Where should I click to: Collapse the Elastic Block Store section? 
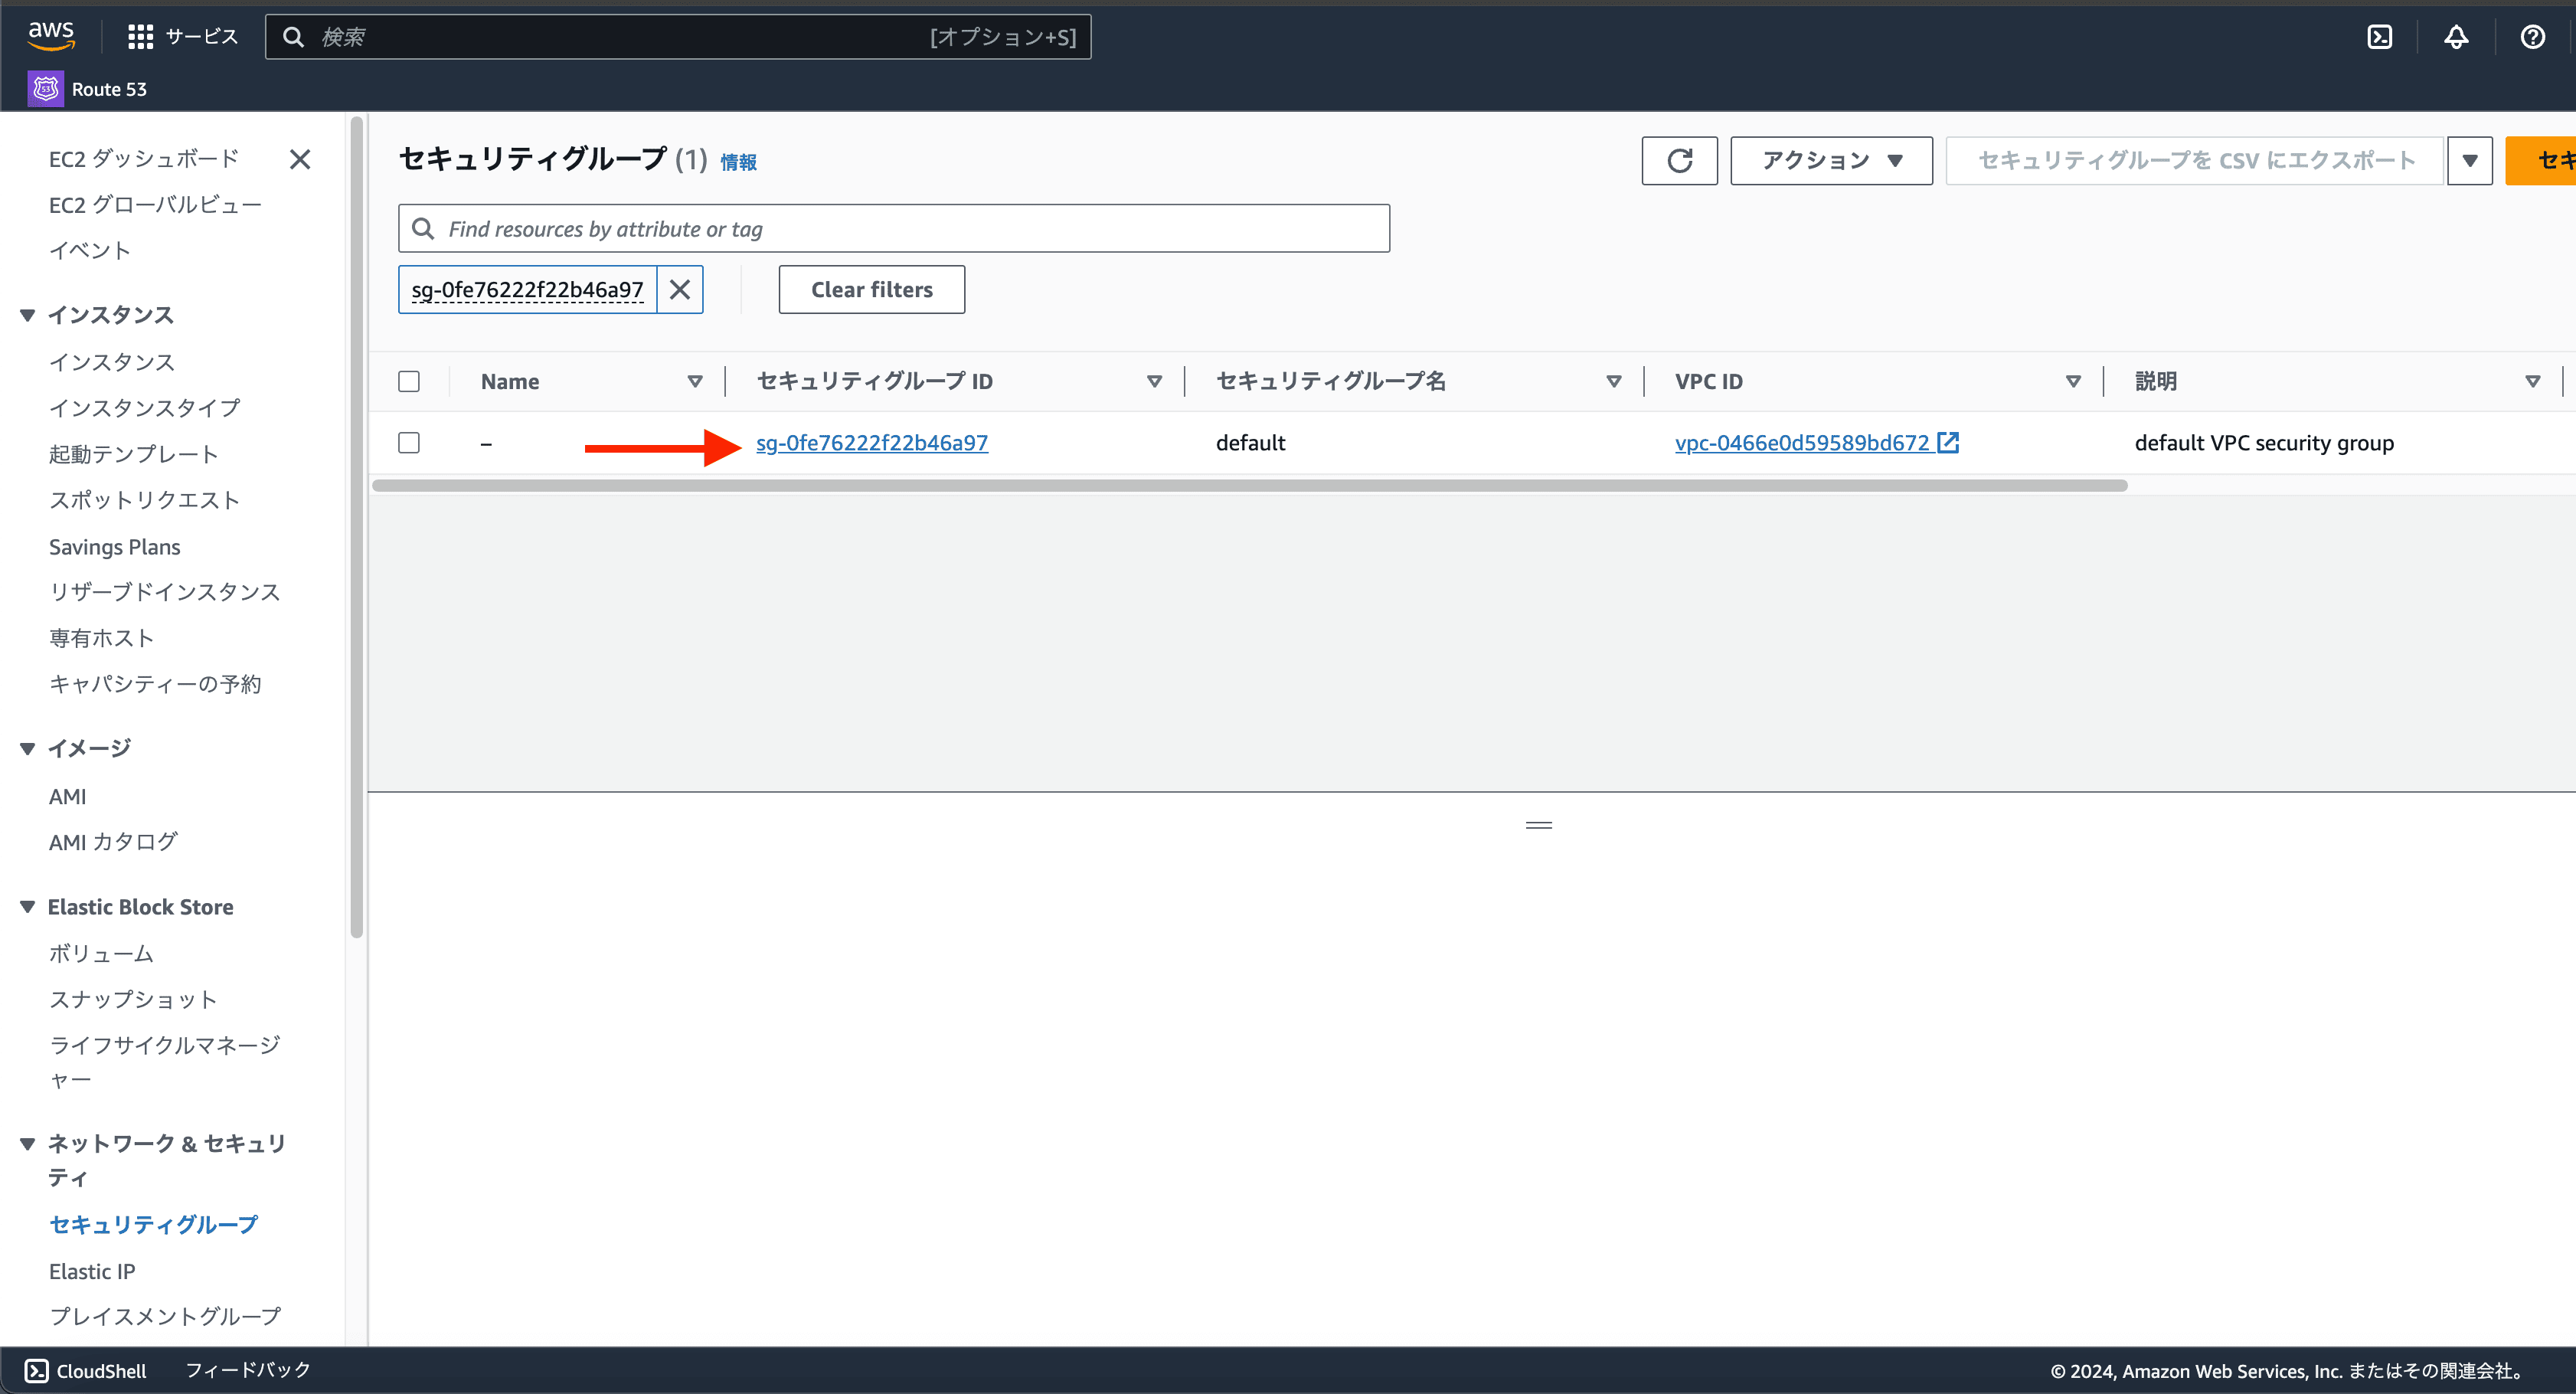[27, 907]
